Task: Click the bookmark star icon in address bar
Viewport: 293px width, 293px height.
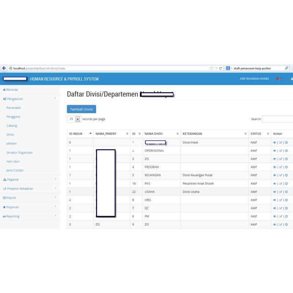Action: pos(211,68)
